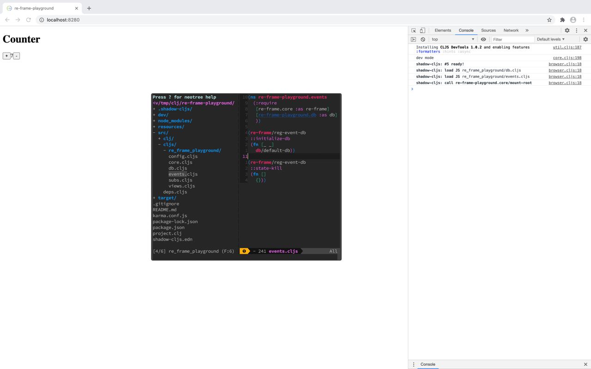Open deps.cljs in the neotree
Screen dimensions: 591x369
[175, 192]
